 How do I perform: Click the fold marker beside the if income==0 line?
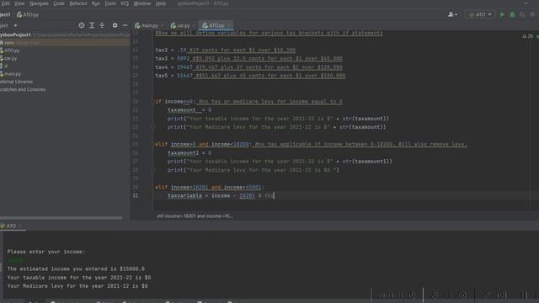point(153,101)
